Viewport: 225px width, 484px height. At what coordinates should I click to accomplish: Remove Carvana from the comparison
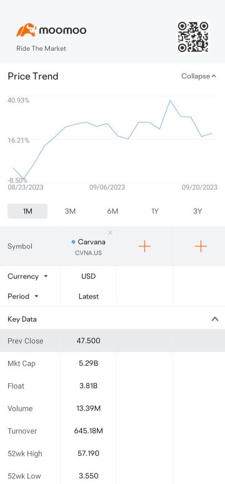click(x=111, y=232)
